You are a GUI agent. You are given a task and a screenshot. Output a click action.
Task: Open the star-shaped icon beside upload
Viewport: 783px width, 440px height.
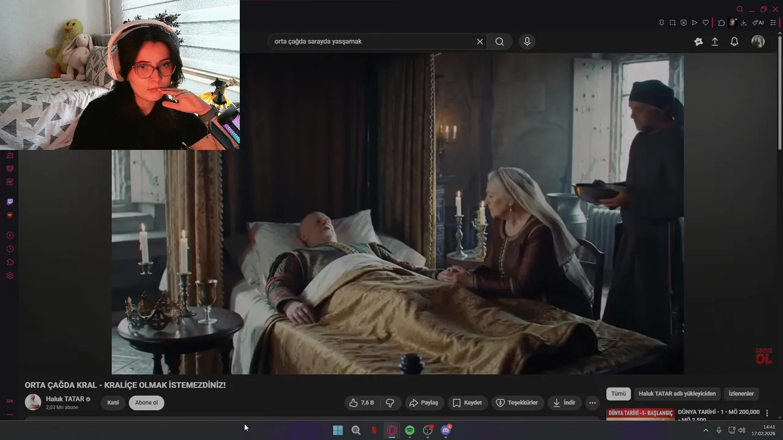pos(698,42)
